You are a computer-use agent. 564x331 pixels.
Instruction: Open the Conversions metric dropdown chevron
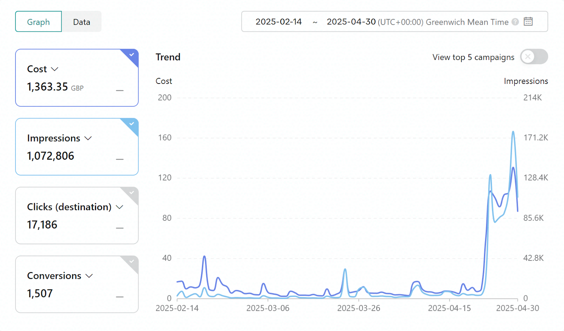click(x=89, y=276)
